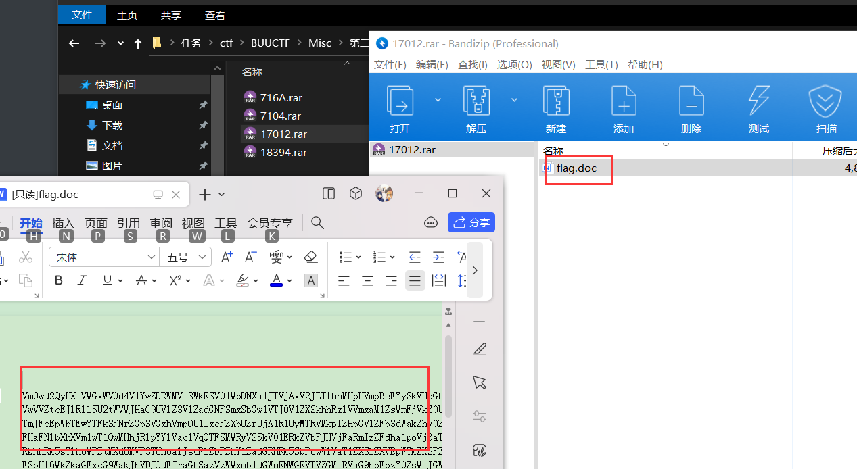
Task: Click the clear formatting eraser icon
Action: pyautogui.click(x=310, y=257)
